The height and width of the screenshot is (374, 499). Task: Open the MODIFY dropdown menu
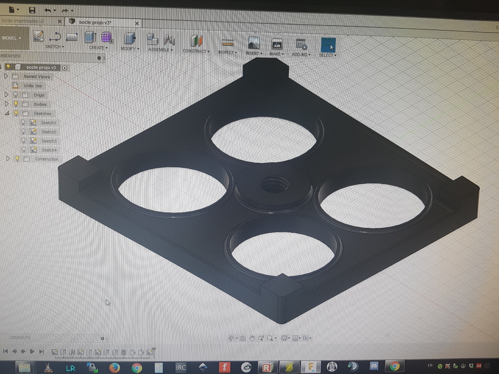tap(130, 49)
